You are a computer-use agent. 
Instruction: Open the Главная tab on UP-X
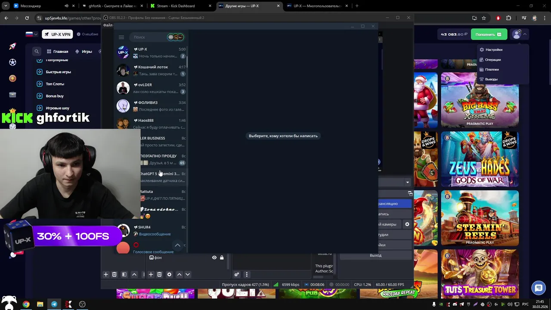pyautogui.click(x=58, y=51)
